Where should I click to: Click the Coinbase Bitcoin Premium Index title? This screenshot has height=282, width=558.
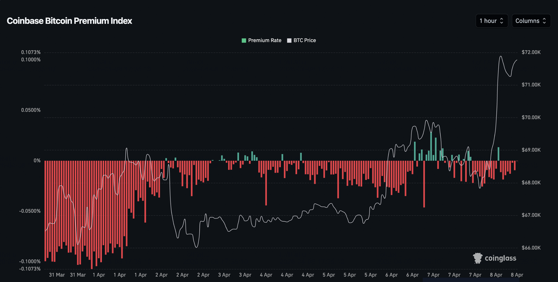[69, 21]
